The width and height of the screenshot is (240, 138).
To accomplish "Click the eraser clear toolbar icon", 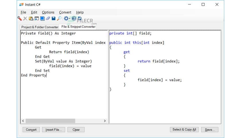I will coord(48,19).
